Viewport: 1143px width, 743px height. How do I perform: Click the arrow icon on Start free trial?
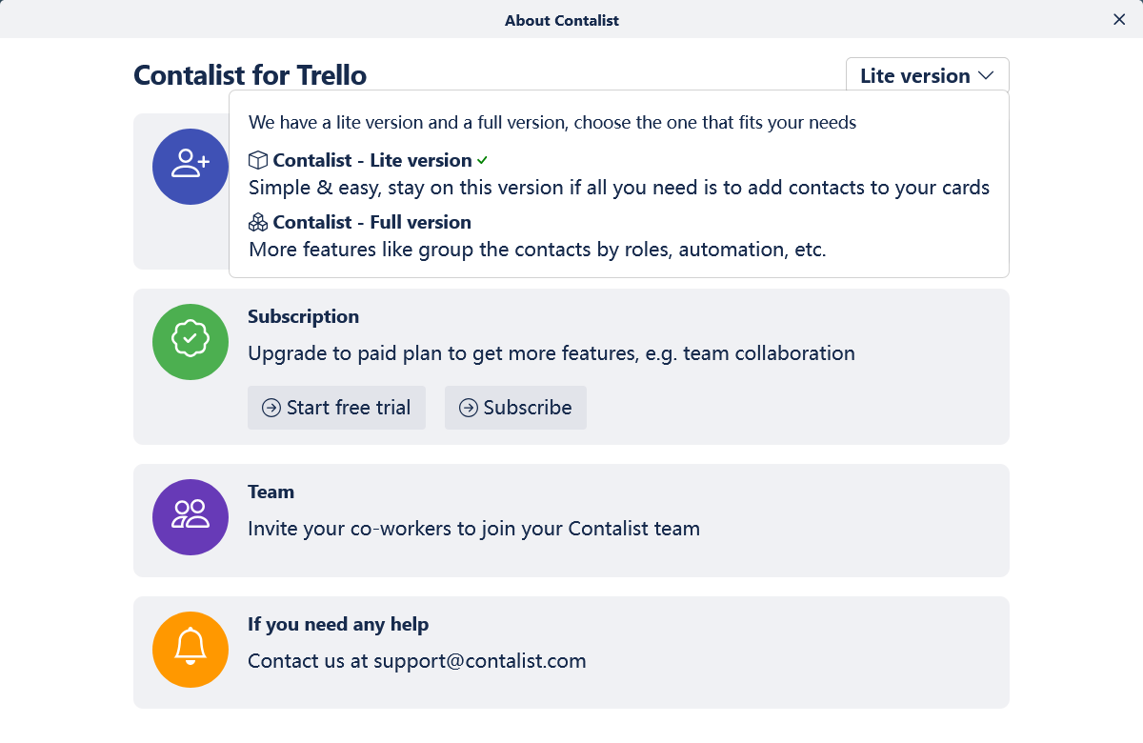pyautogui.click(x=271, y=408)
